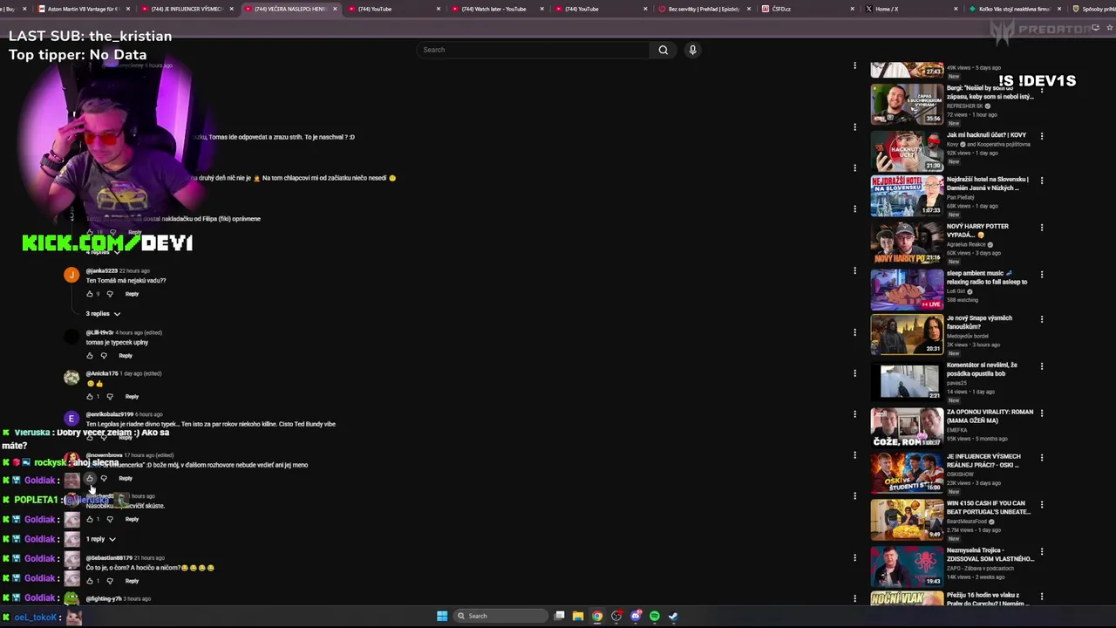Reply to @janka5223's comment
The width and height of the screenshot is (1116, 628).
(132, 294)
